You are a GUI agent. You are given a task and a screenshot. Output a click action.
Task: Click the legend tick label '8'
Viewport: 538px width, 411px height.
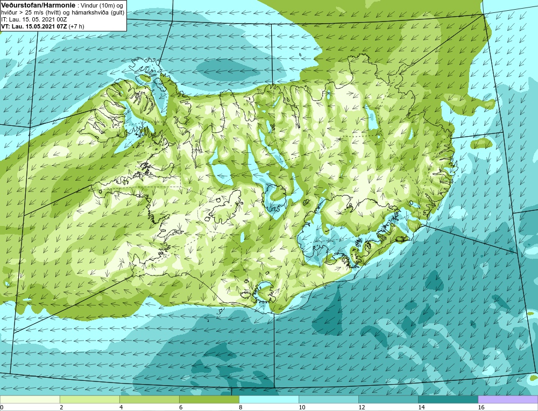240,407
